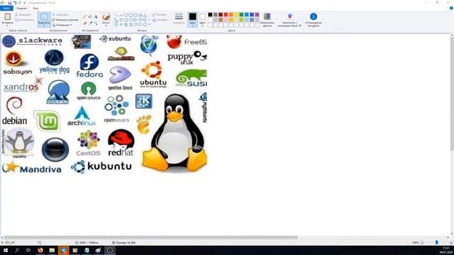The width and height of the screenshot is (454, 255).
Task: Click the Copy button
Action: pos(24,20)
